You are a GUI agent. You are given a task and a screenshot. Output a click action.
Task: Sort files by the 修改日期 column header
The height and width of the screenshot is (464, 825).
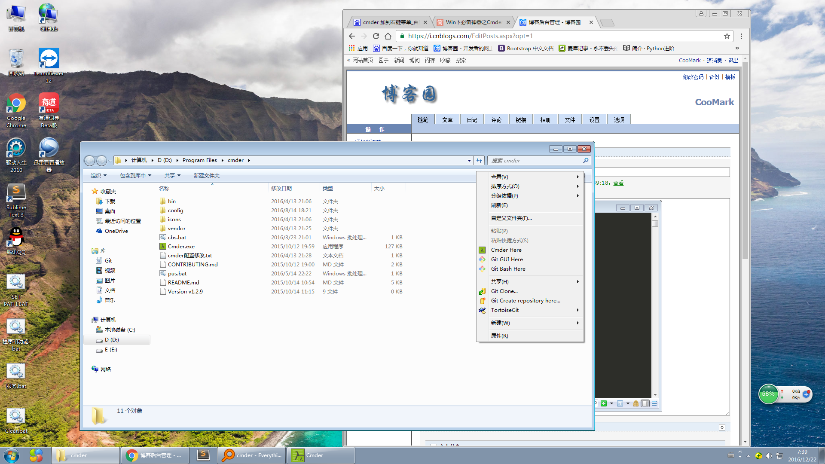tap(294, 189)
